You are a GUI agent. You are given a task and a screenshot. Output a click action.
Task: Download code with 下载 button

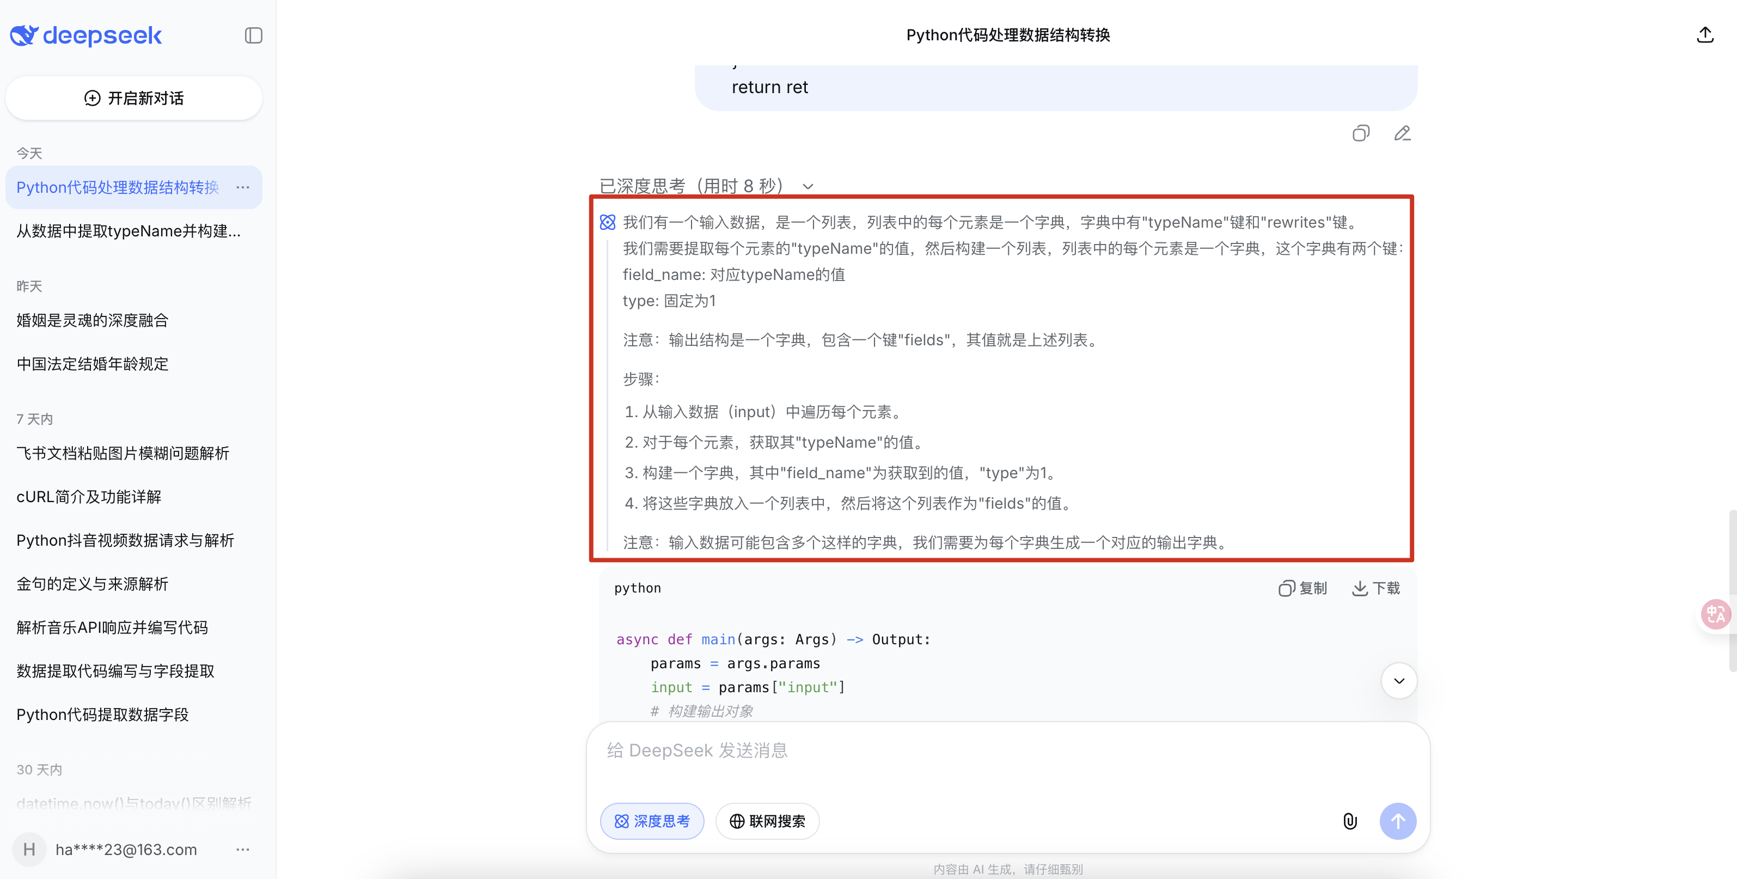[1375, 588]
